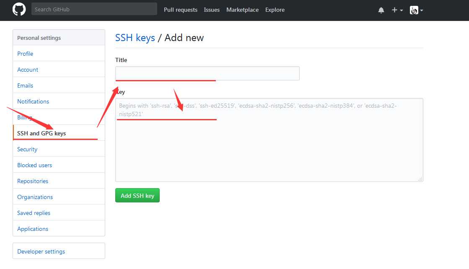469x269 pixels.
Task: Open the plus create-new dropdown
Action: (x=397, y=10)
